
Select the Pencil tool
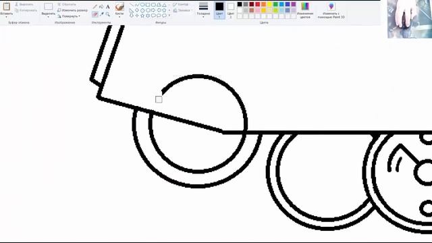(x=94, y=7)
